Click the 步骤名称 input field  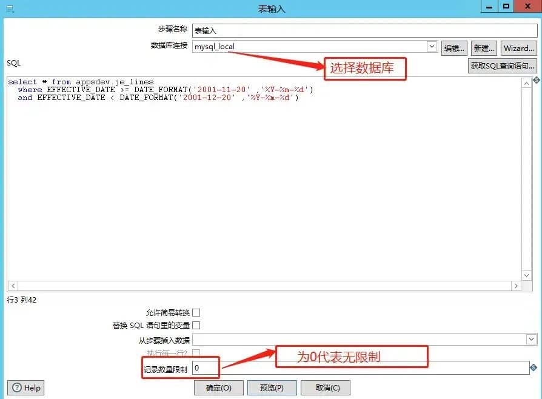[365, 30]
